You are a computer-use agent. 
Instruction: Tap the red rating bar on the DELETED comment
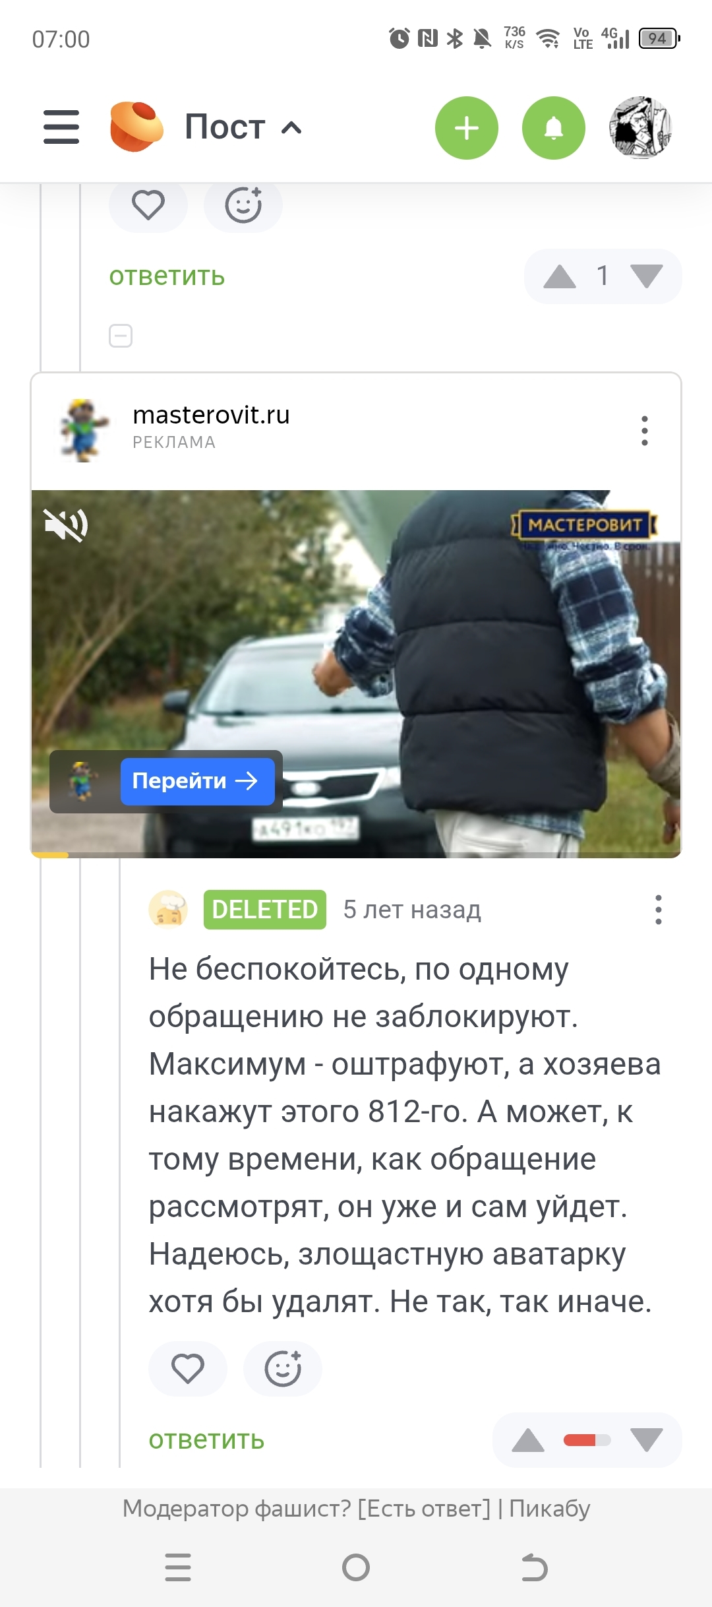pyautogui.click(x=587, y=1440)
